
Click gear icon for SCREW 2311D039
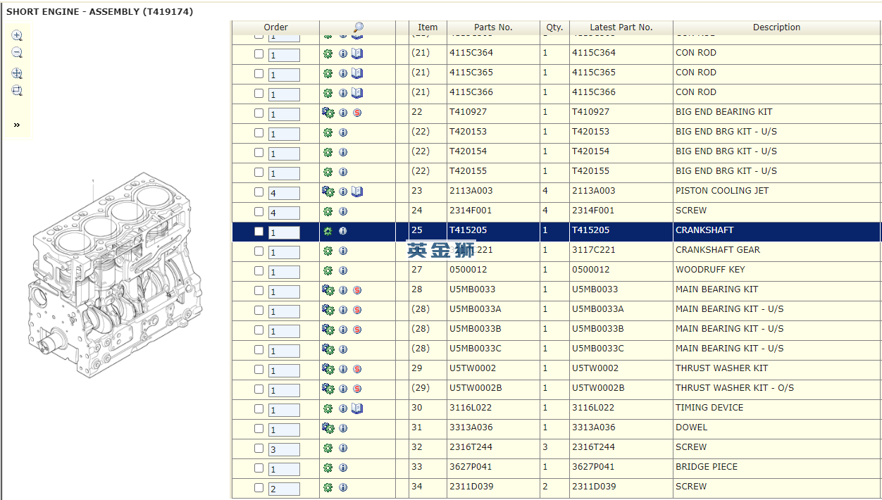328,487
